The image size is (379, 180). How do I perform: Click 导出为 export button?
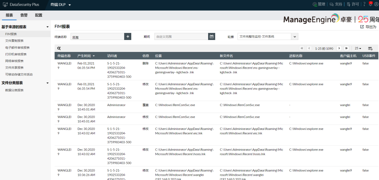pyautogui.click(x=368, y=27)
